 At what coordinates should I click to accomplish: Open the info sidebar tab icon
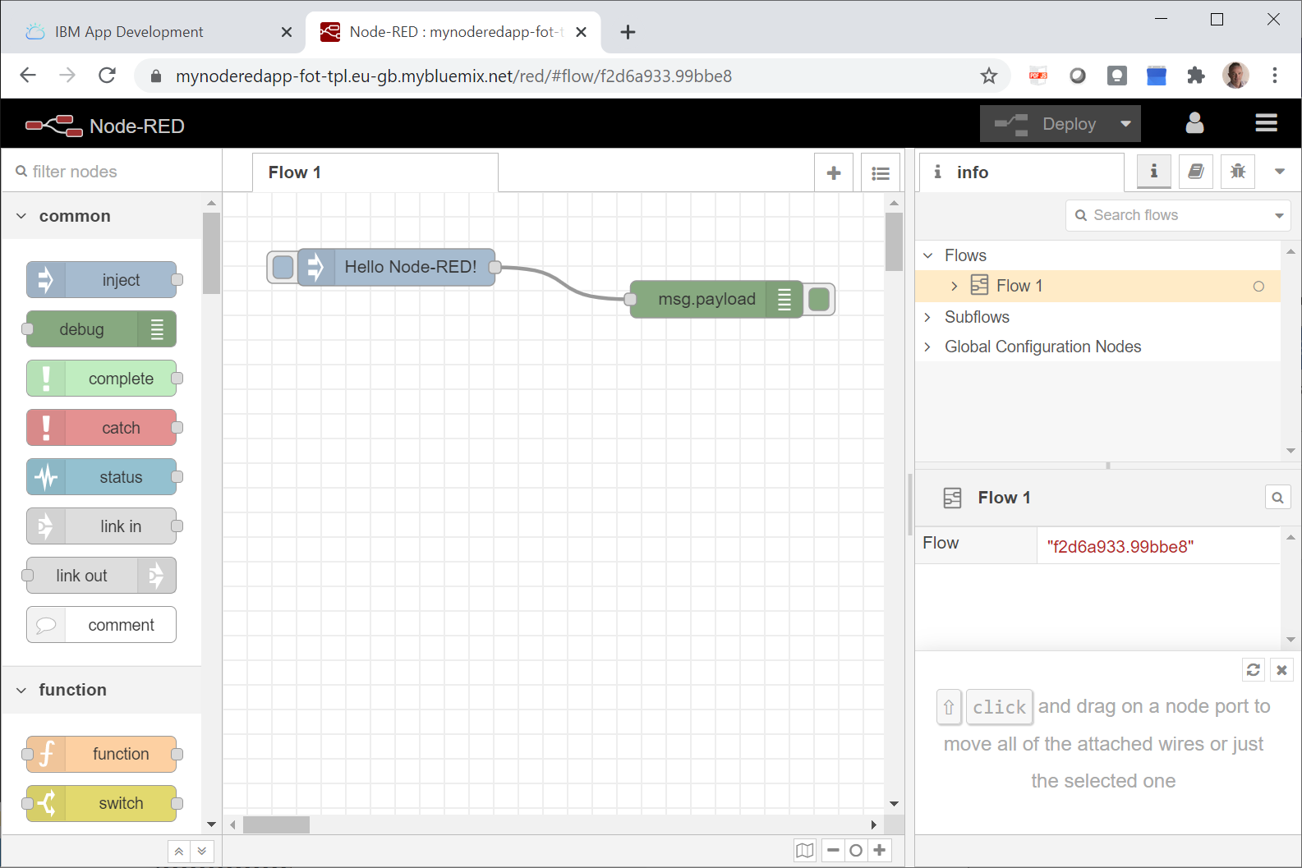coord(1154,171)
